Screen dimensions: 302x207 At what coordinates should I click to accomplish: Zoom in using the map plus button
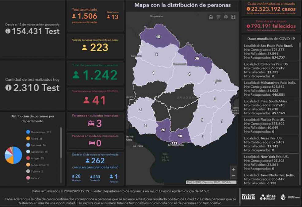click(234, 169)
